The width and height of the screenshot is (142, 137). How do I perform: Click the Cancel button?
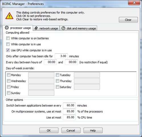point(71,130)
